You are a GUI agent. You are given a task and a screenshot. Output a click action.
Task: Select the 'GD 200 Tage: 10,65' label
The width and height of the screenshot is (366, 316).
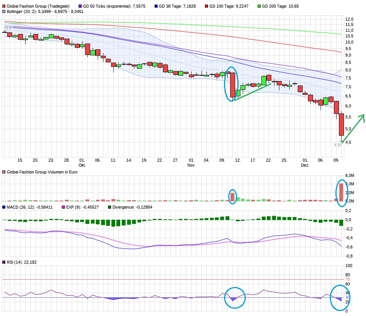pos(281,6)
